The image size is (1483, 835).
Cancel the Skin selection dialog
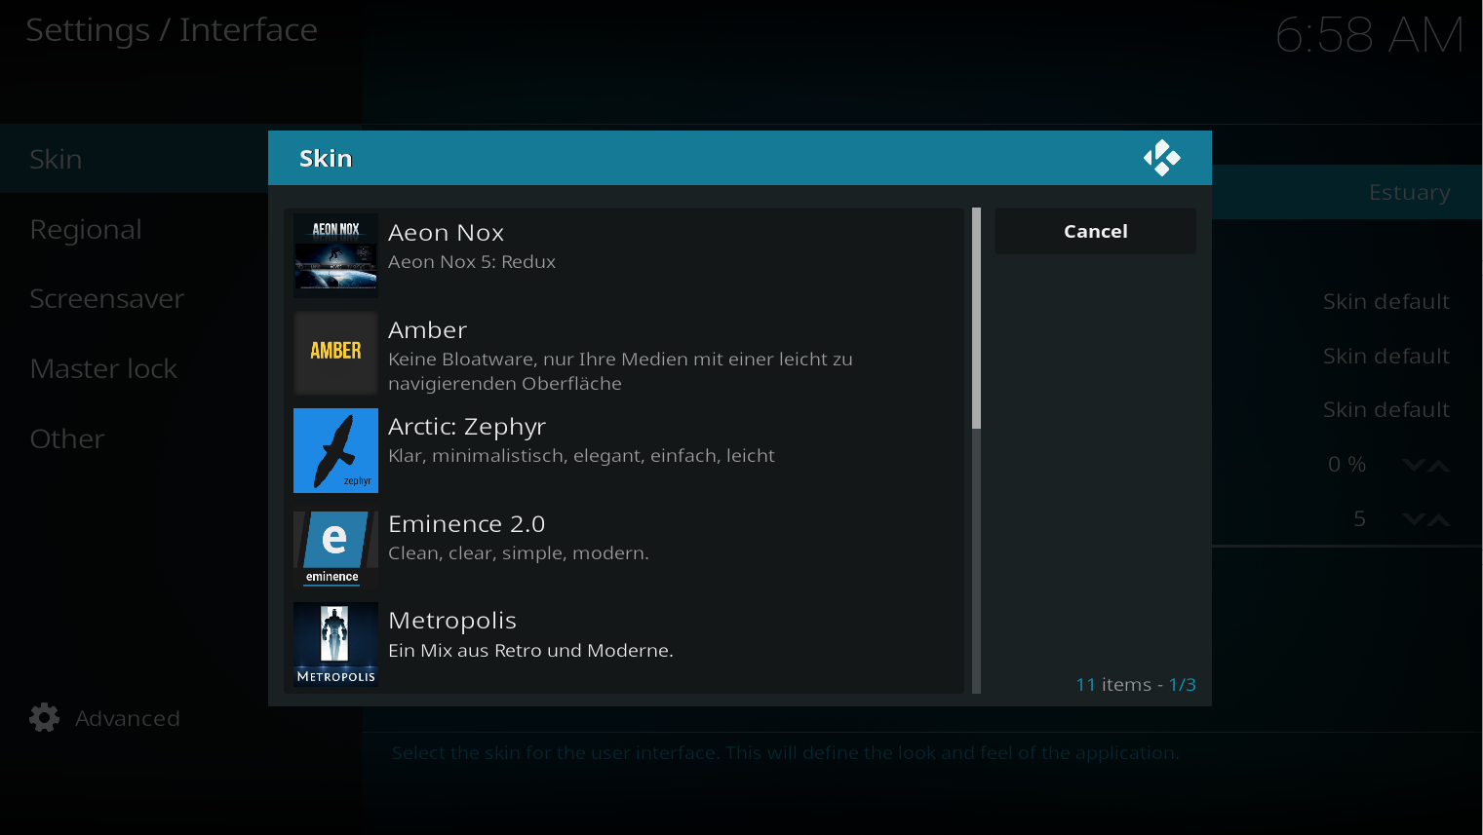point(1095,231)
